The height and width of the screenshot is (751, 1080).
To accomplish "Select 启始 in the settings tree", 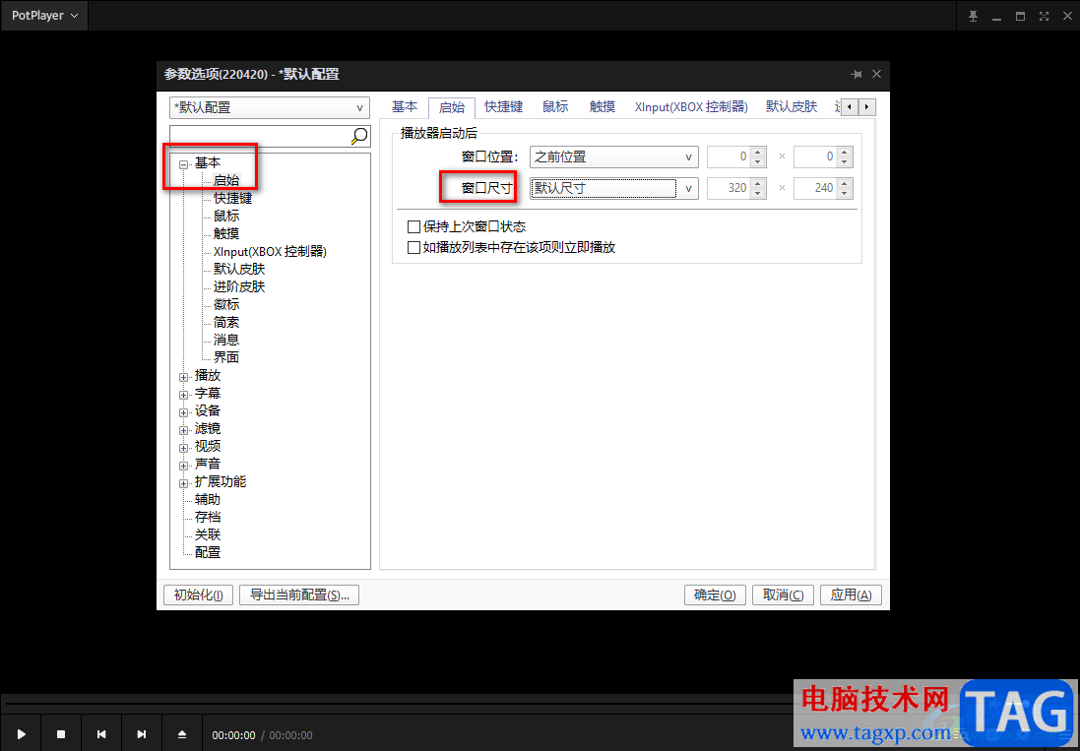I will [x=225, y=180].
